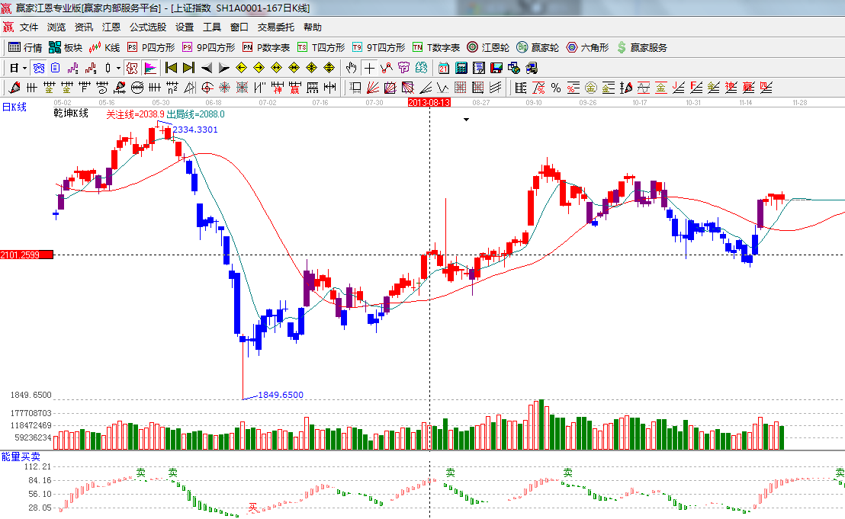The width and height of the screenshot is (845, 519).
Task: Click the 2013-08-13 date marker on timeline
Action: [429, 102]
